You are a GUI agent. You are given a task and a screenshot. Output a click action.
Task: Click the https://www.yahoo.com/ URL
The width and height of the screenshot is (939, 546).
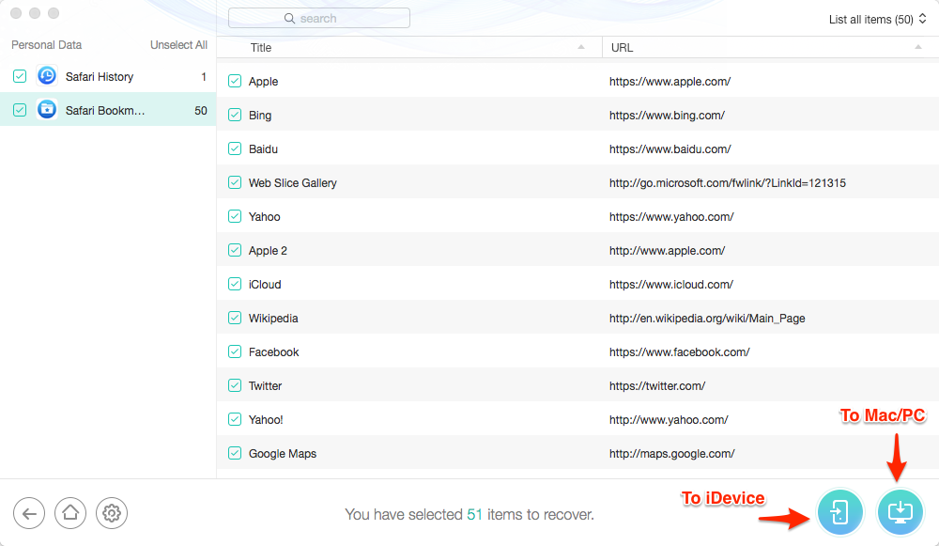[671, 217]
